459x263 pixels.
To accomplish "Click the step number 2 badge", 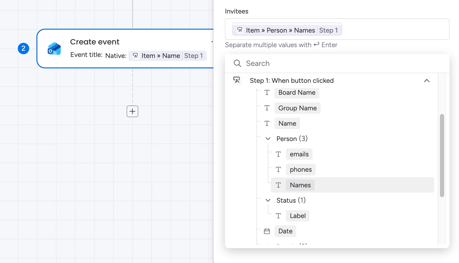I will pos(23,48).
